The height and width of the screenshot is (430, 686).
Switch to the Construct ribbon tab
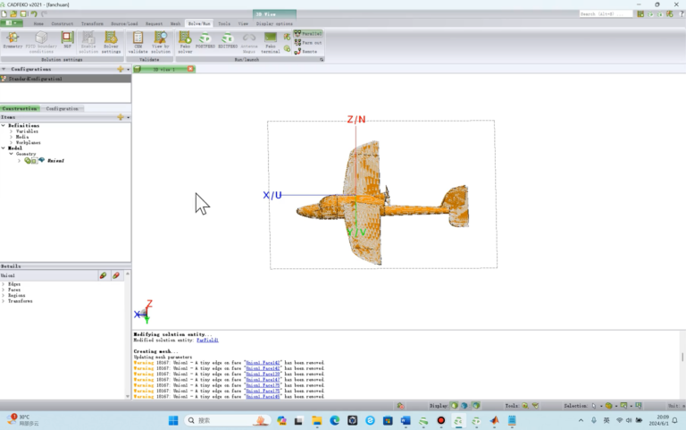pyautogui.click(x=63, y=23)
